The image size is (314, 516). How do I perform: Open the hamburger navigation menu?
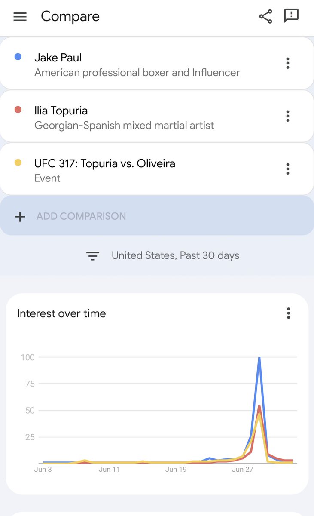tap(20, 17)
